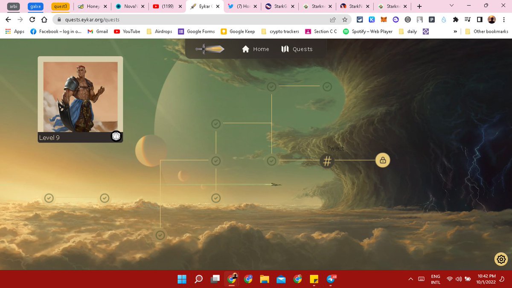Go to Home in the Eykar nav
The height and width of the screenshot is (288, 512).
[x=256, y=49]
